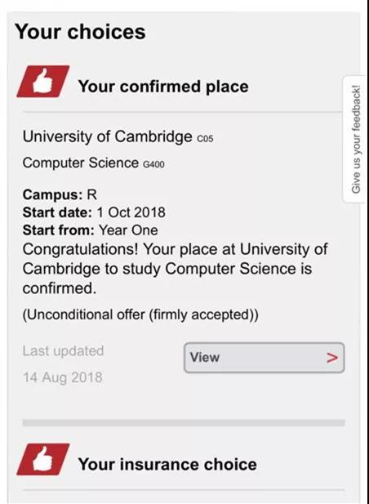Select the 'Your choices' heading
Image resolution: width=369 pixels, height=504 pixels.
coord(80,32)
